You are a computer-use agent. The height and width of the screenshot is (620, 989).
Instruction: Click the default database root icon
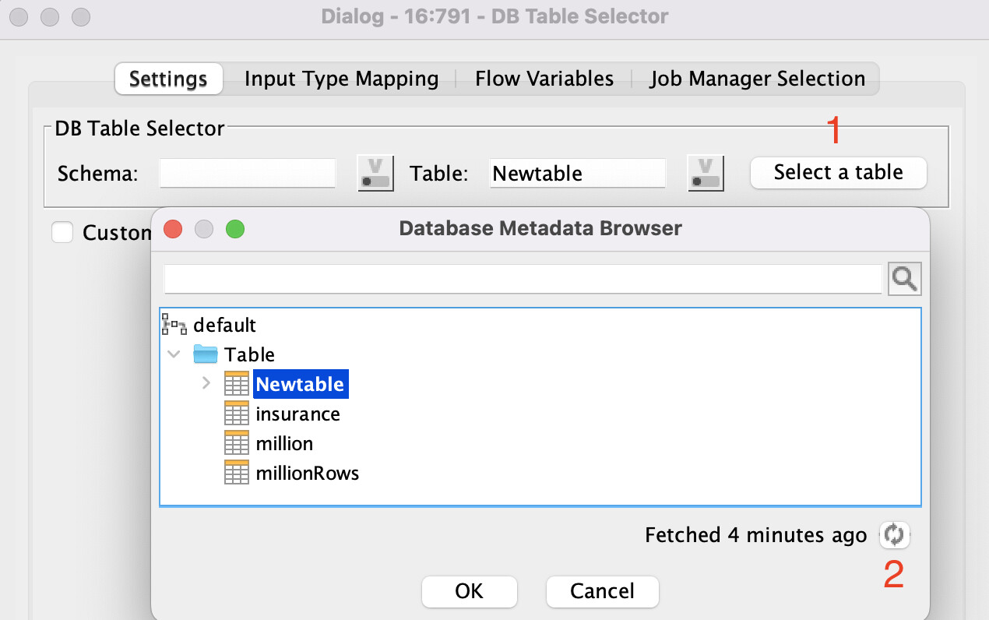(x=174, y=324)
